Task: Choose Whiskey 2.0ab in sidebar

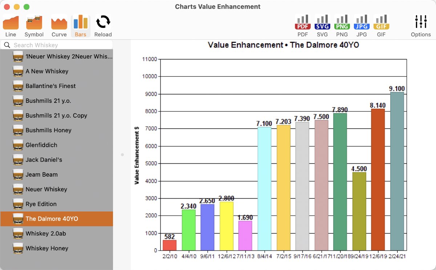Action: click(x=57, y=233)
